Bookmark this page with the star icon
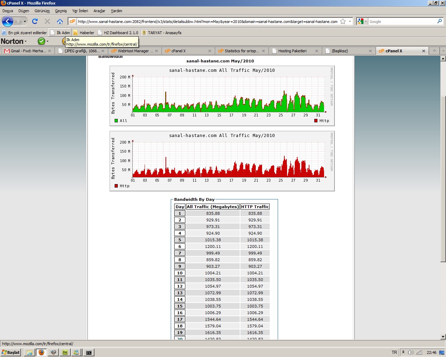The height and width of the screenshot is (357, 446). pos(343,21)
